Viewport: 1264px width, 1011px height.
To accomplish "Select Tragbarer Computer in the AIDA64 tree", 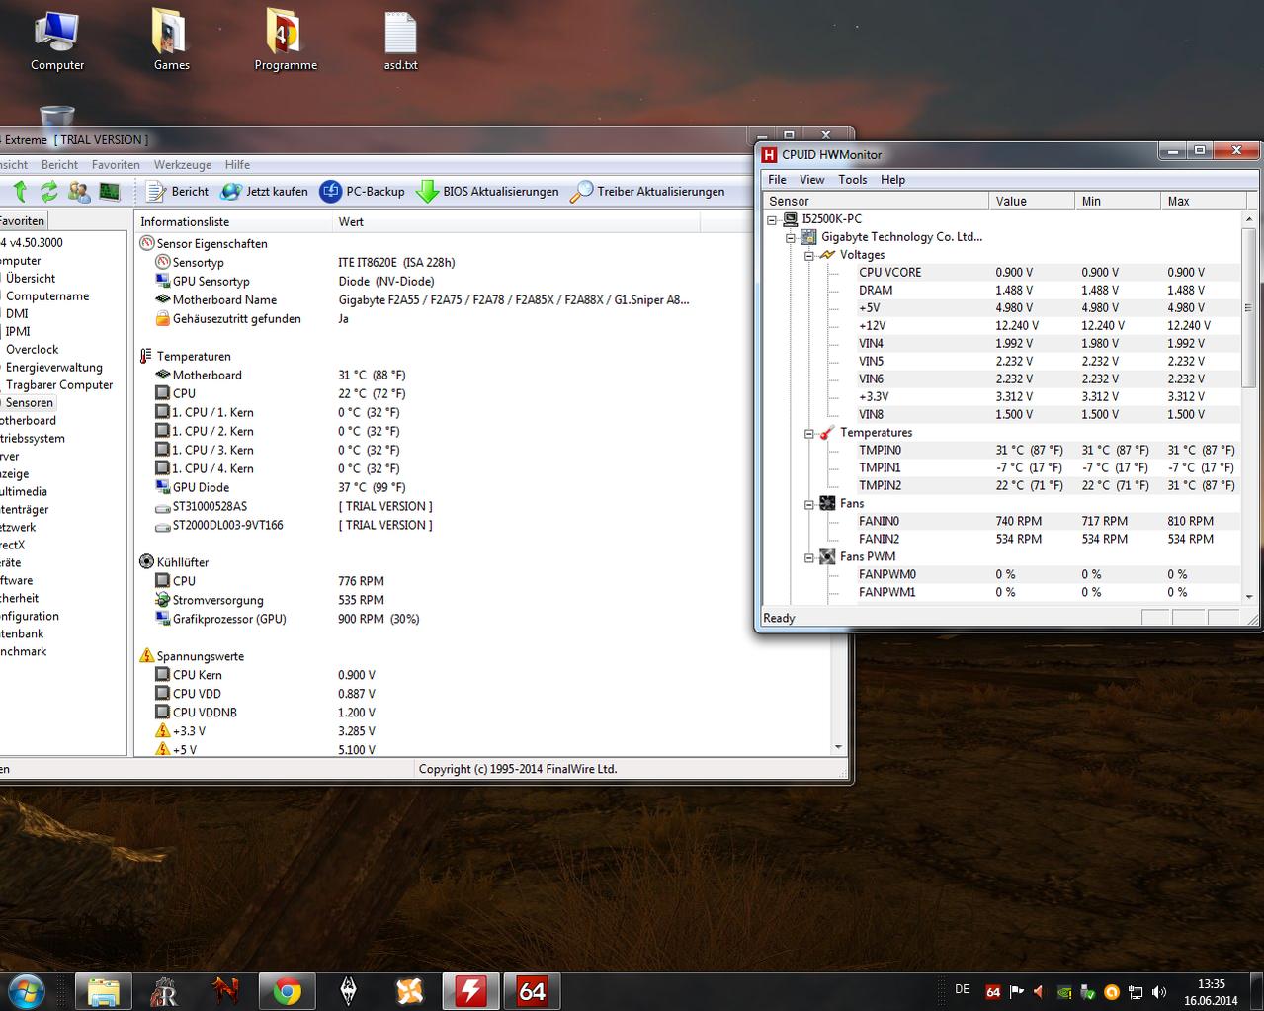I will tap(59, 385).
